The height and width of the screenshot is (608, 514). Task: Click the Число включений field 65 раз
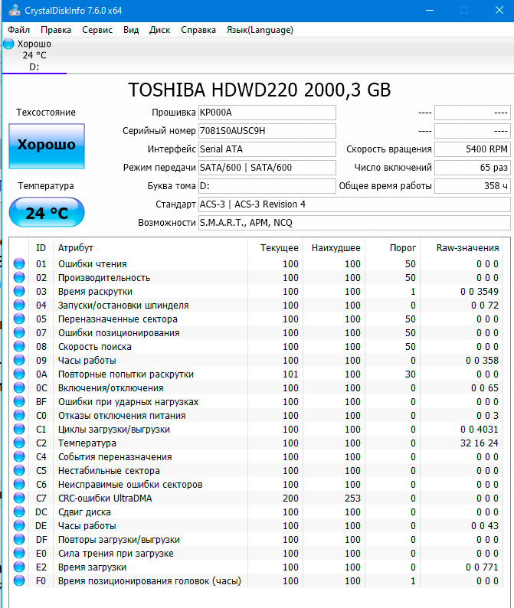pos(472,168)
